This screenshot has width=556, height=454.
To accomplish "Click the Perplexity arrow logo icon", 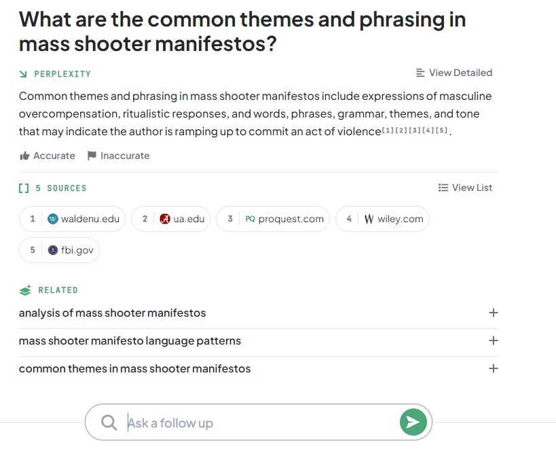I will [x=24, y=73].
